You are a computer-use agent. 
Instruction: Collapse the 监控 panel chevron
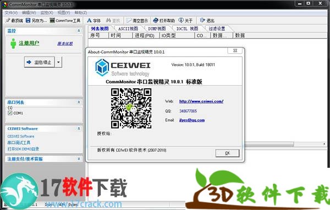click(x=79, y=31)
